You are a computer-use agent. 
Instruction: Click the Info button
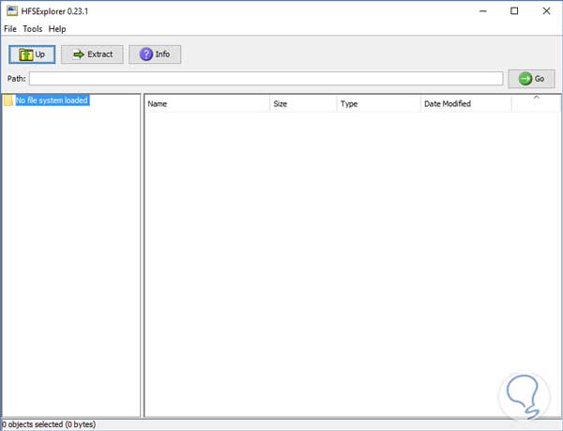155,54
